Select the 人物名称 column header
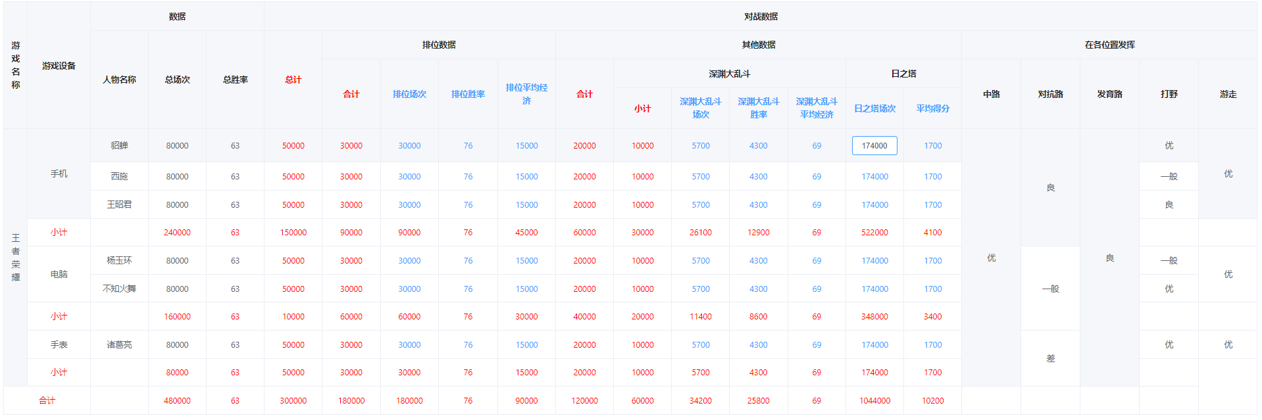The height and width of the screenshot is (420, 1262). click(x=119, y=80)
